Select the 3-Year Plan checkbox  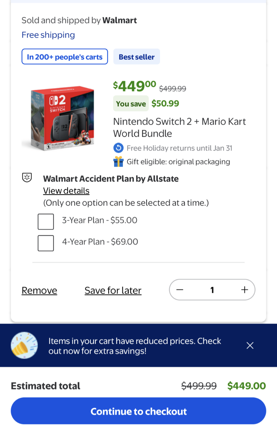click(46, 221)
